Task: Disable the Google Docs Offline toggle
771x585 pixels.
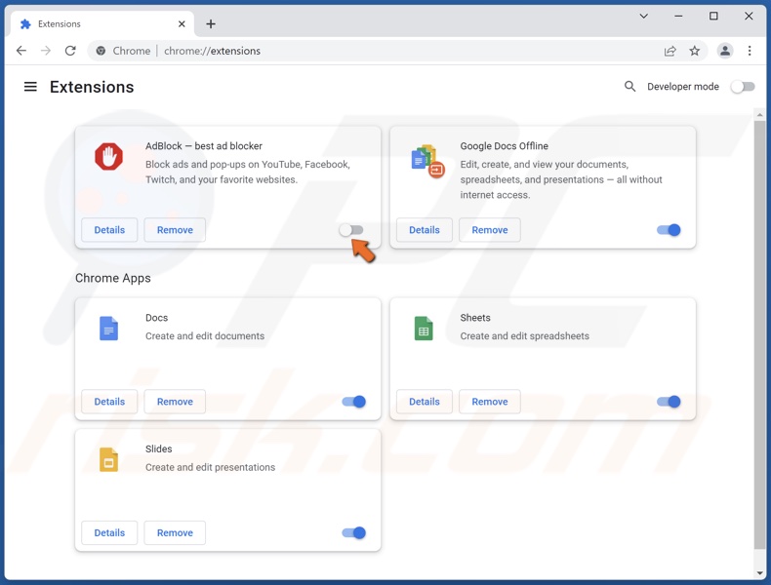Action: pyautogui.click(x=669, y=230)
